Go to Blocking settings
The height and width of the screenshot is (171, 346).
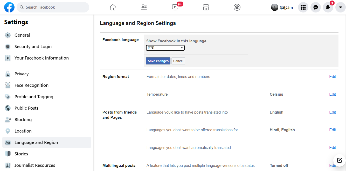(x=47, y=120)
